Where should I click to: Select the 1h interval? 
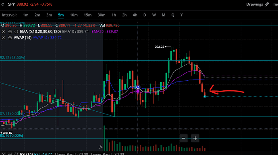point(114,15)
